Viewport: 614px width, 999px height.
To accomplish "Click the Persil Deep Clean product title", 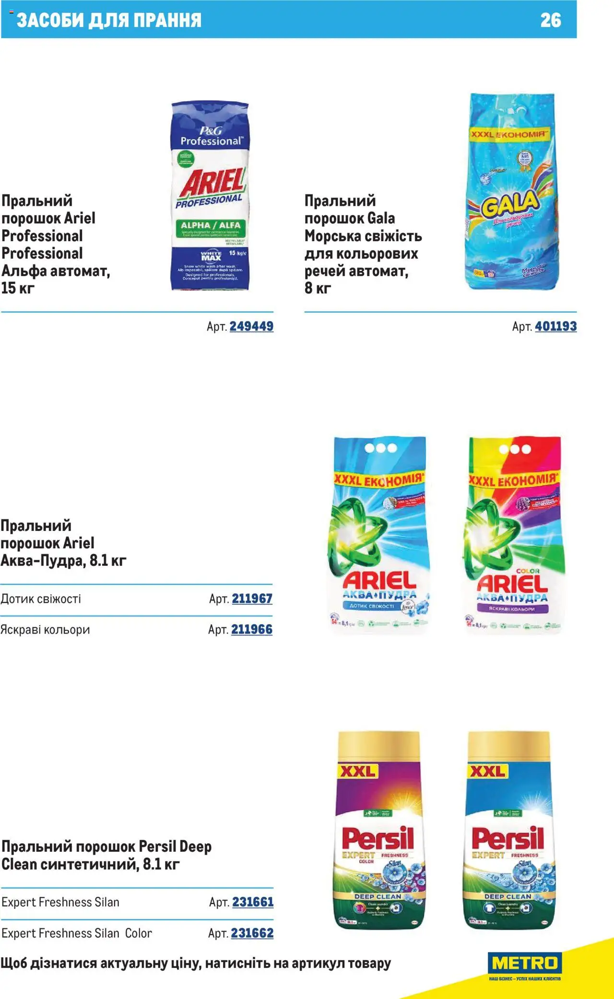I will click(x=106, y=856).
